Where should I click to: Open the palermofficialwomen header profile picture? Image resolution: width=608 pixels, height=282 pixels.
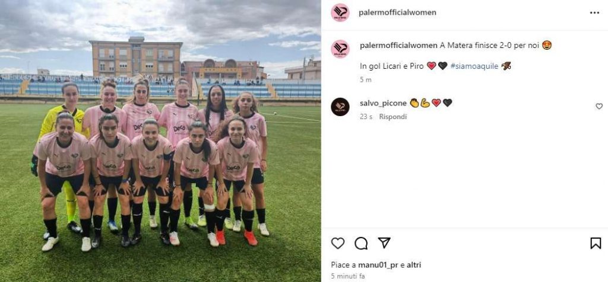340,12
